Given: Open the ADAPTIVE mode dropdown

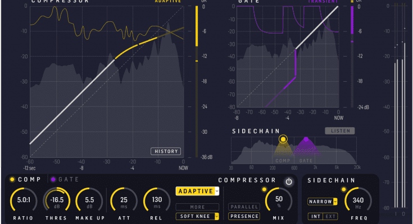Looking at the screenshot, I should point(197,192).
